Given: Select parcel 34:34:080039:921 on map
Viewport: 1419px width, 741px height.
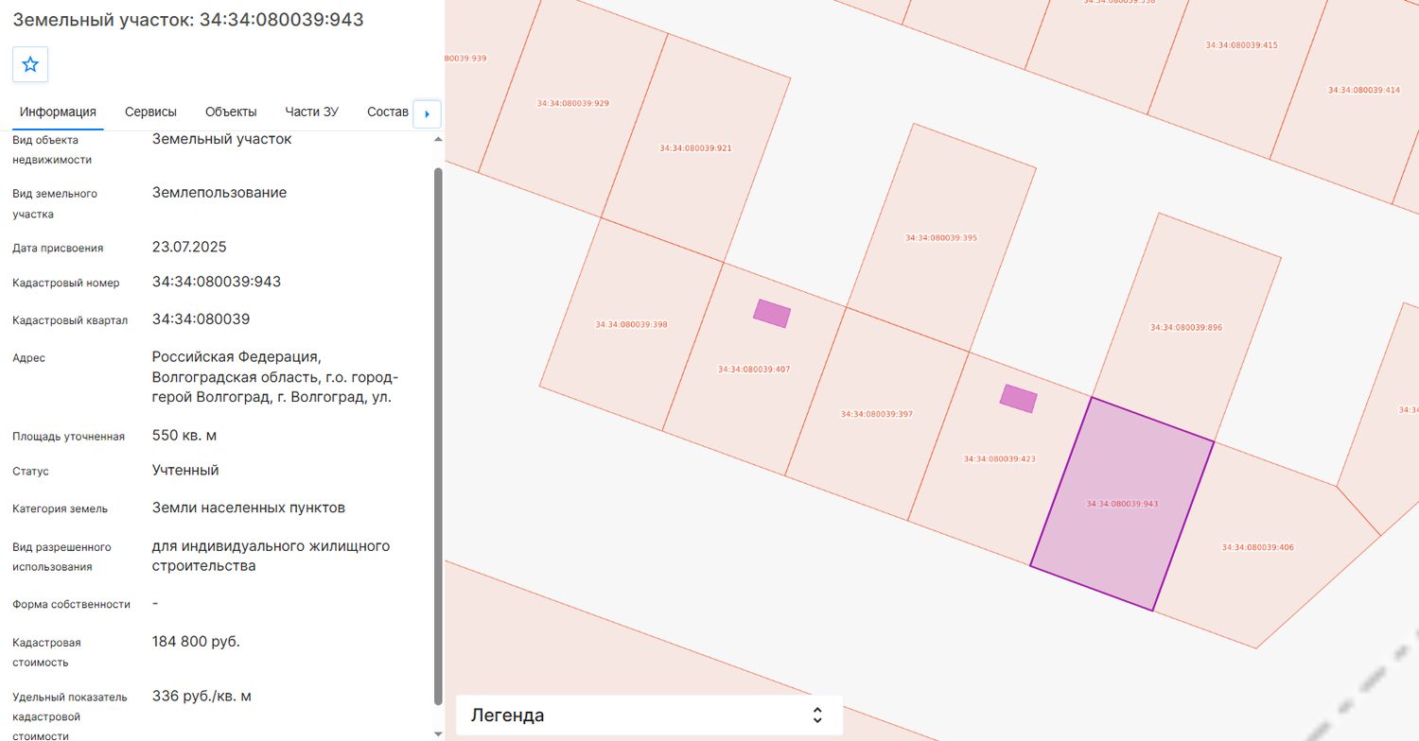Looking at the screenshot, I should 695,148.
